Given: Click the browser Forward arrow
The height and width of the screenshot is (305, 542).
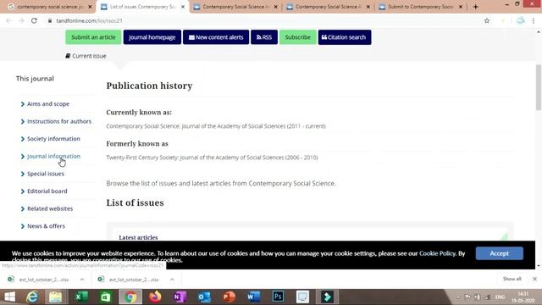Looking at the screenshot, I should pos(21,20).
